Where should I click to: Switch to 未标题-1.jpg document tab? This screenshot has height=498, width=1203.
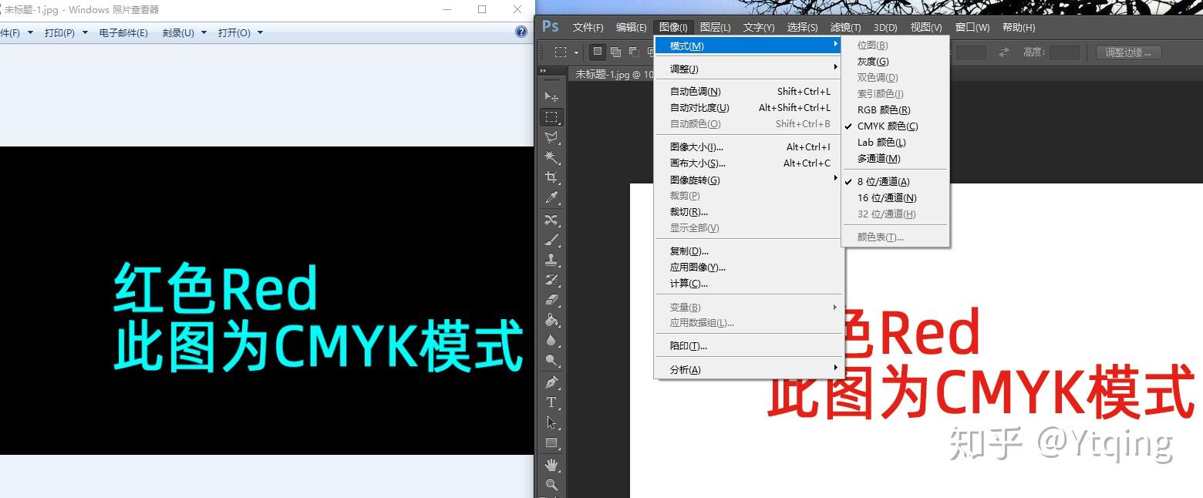click(615, 74)
